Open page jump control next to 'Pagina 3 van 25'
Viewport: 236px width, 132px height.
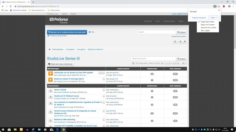[x=162, y=63]
